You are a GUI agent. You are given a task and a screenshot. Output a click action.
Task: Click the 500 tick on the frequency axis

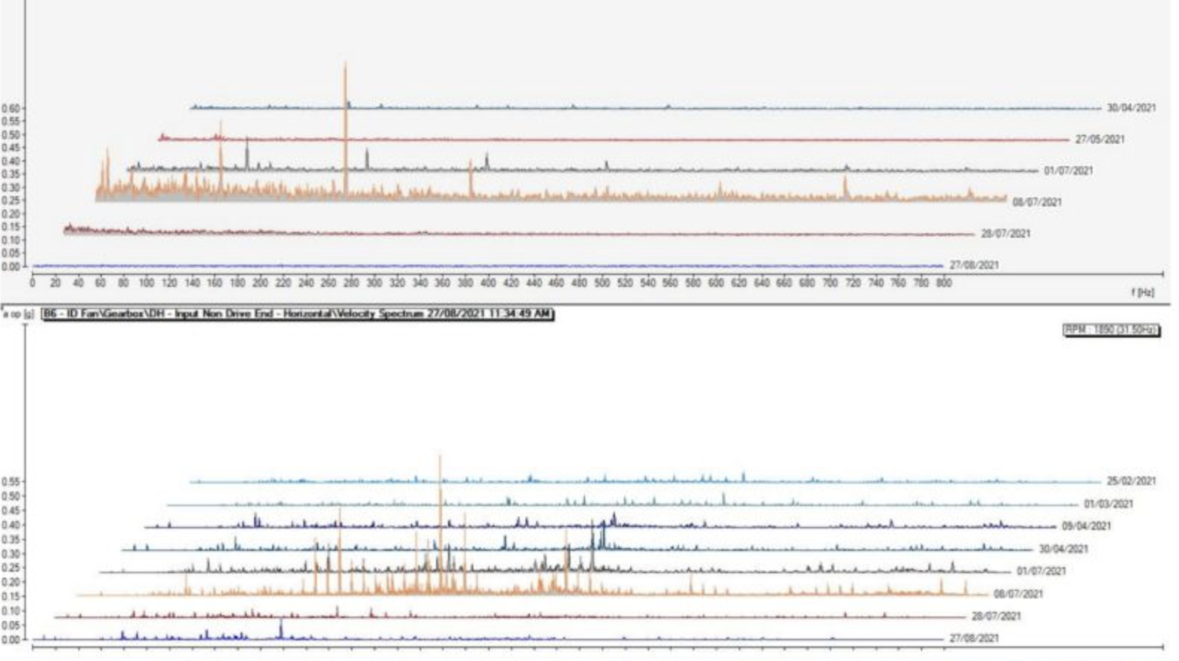602,283
